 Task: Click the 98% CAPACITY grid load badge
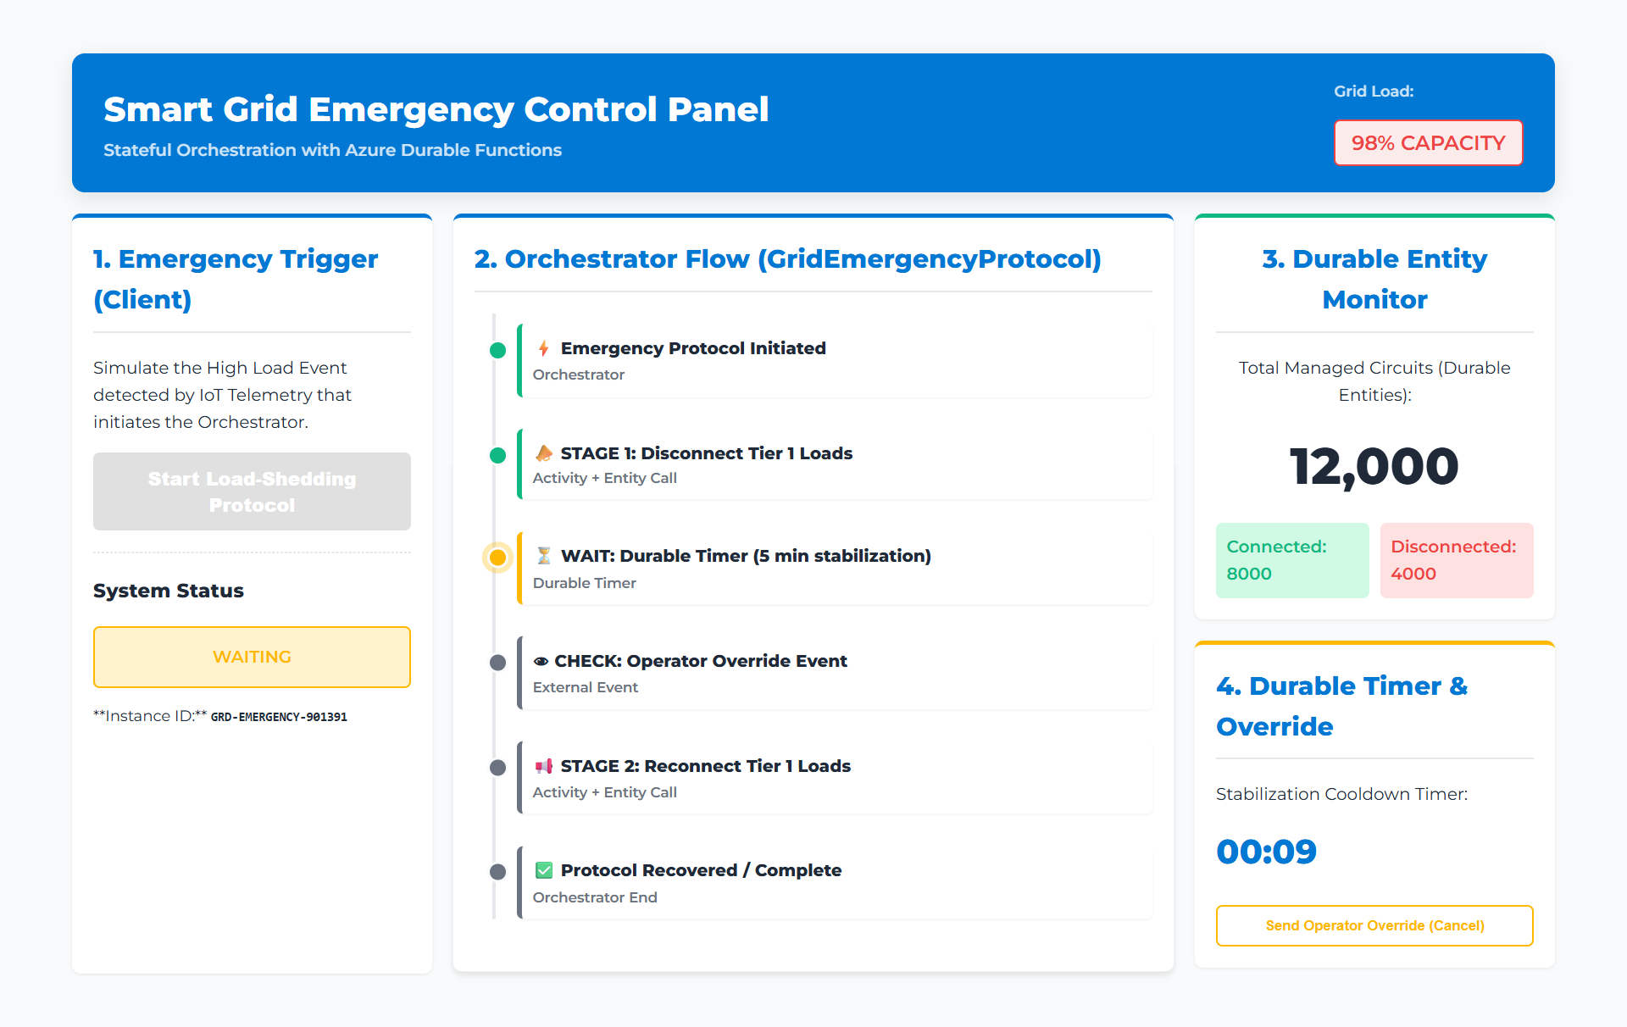point(1428,142)
